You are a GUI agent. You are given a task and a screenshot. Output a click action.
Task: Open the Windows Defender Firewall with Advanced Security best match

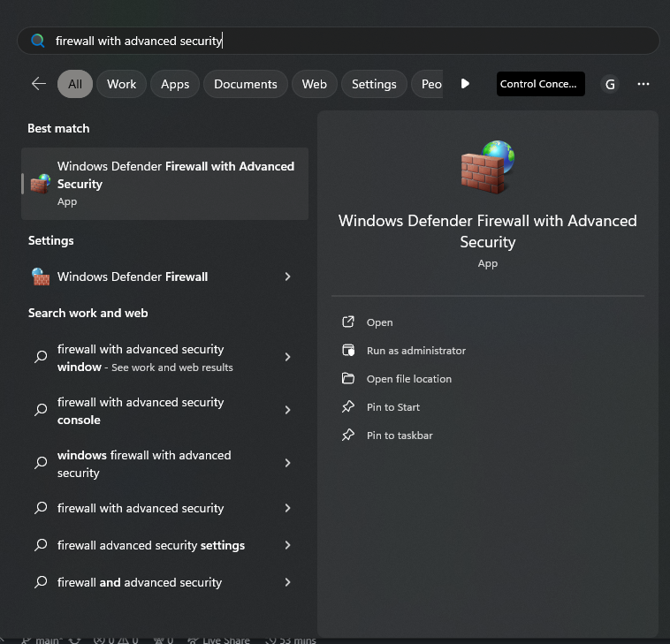point(165,184)
